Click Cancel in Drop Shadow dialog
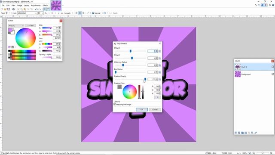 155,109
